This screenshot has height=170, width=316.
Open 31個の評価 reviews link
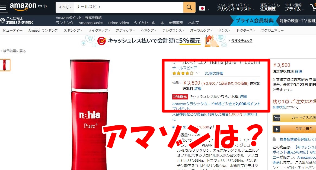(x=214, y=73)
